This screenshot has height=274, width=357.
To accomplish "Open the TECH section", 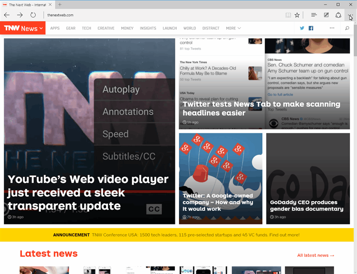I will point(87,28).
